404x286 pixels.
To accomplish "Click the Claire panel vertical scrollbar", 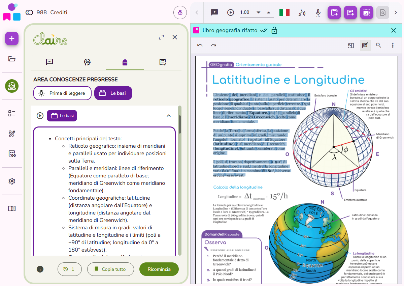I will [x=180, y=124].
